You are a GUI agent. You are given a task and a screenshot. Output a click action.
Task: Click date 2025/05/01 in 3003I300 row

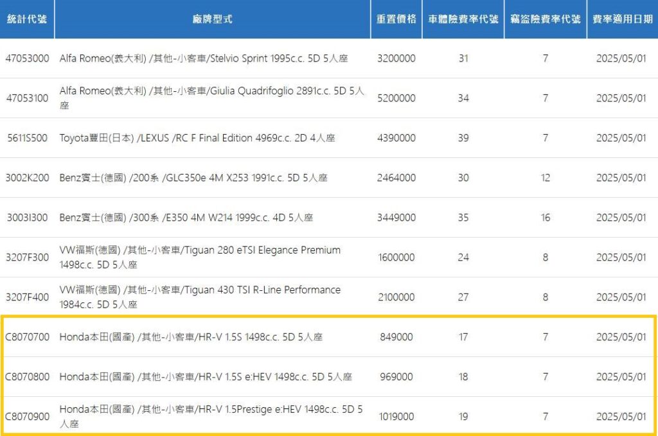point(621,218)
